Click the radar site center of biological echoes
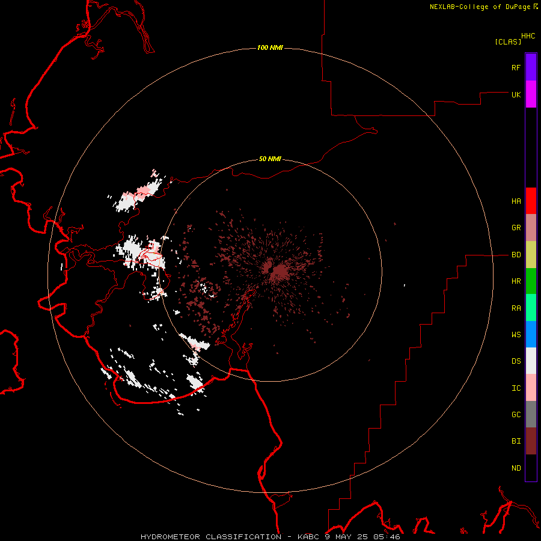541x541 pixels. click(x=270, y=270)
